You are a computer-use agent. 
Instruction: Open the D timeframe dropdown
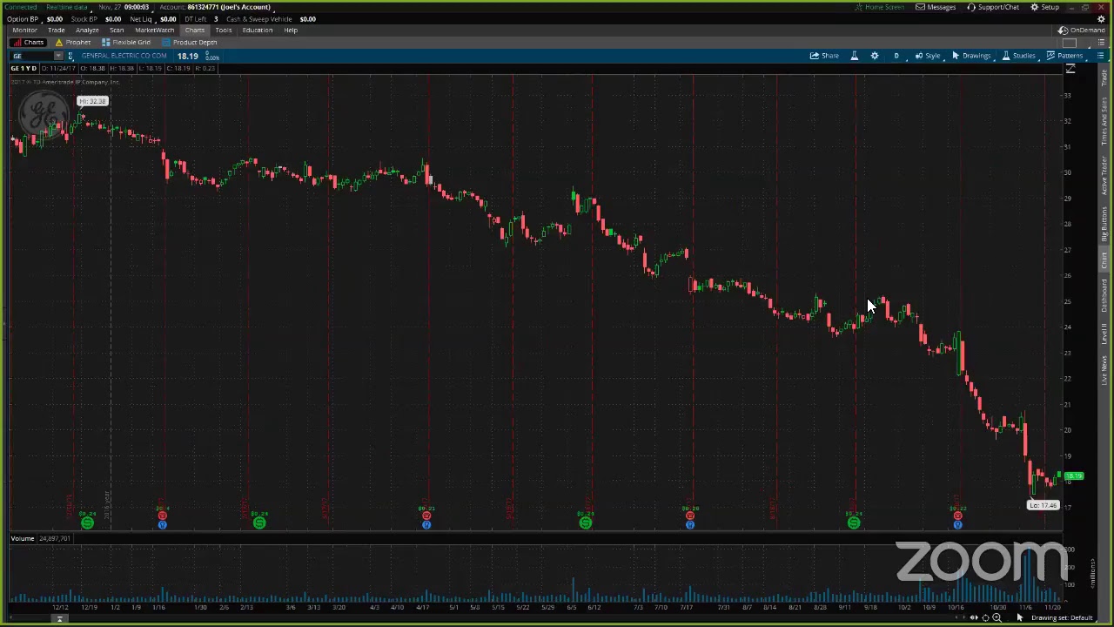pyautogui.click(x=896, y=56)
